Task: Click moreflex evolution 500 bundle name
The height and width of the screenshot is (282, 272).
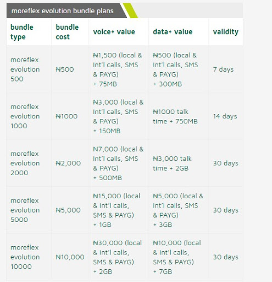Action: point(25,69)
